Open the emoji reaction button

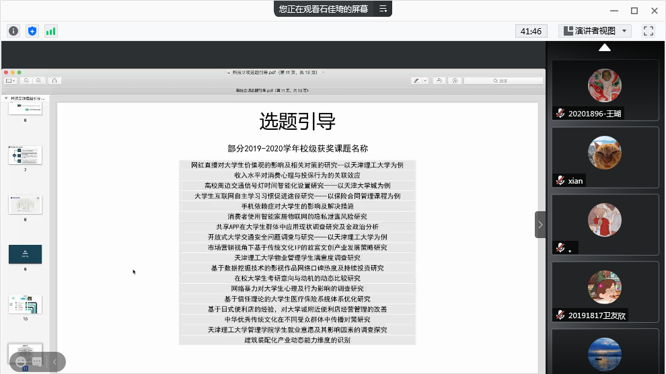(20, 362)
